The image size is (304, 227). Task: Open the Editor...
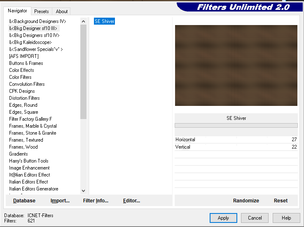point(131,201)
